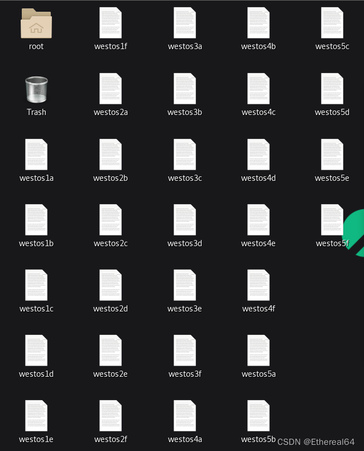
Task: Select the westos4c file icon
Action: 258,89
